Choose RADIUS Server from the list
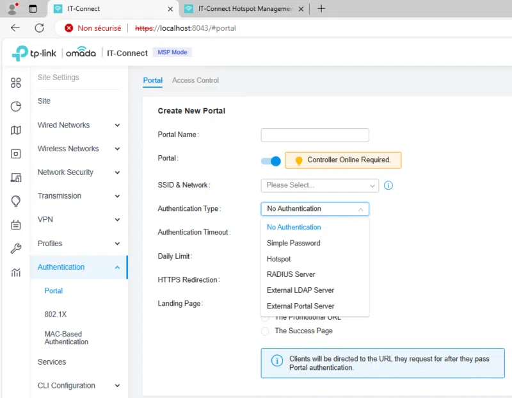 (291, 274)
